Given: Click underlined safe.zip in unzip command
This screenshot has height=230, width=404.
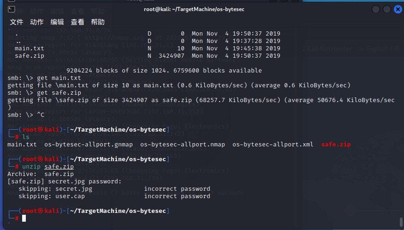Looking at the screenshot, I should tap(59, 167).
